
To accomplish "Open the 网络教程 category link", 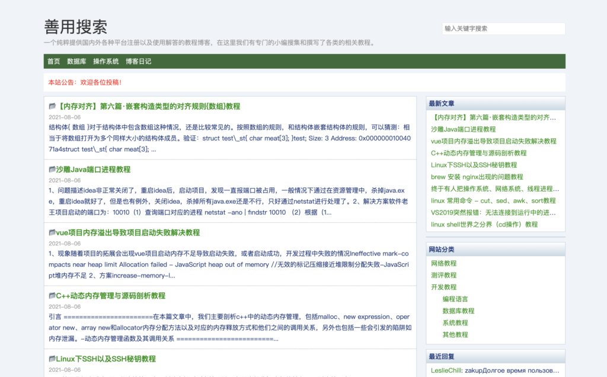I will click(442, 263).
